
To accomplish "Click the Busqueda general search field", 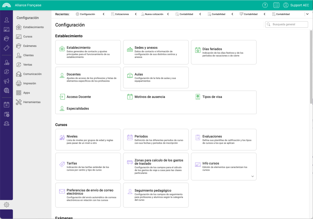I will 286,24.
